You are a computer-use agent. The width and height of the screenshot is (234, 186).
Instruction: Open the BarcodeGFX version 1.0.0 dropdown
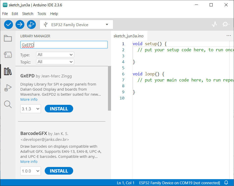tap(30, 171)
